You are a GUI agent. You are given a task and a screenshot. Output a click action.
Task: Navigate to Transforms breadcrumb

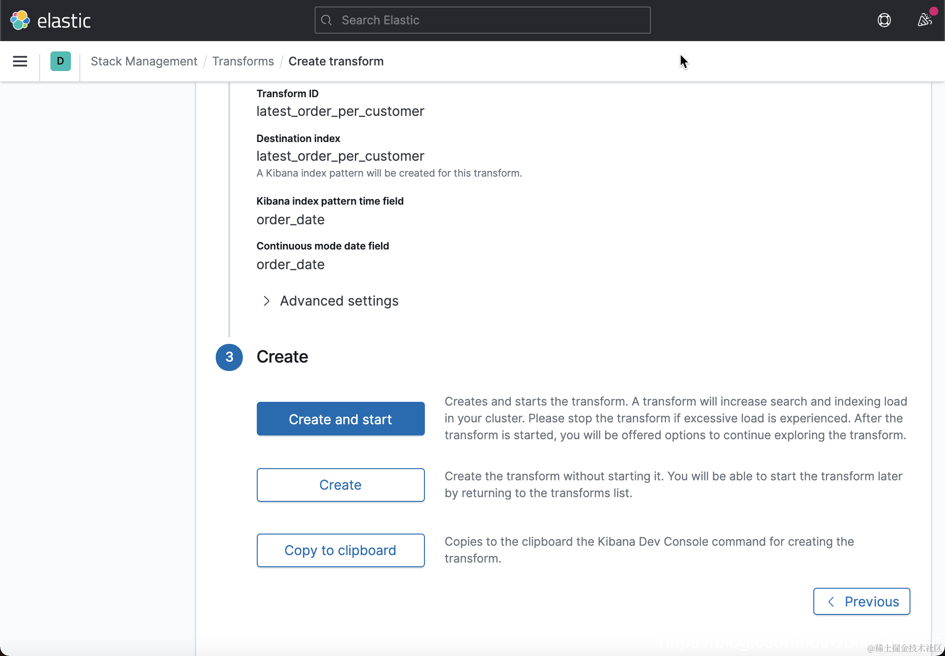pyautogui.click(x=243, y=61)
